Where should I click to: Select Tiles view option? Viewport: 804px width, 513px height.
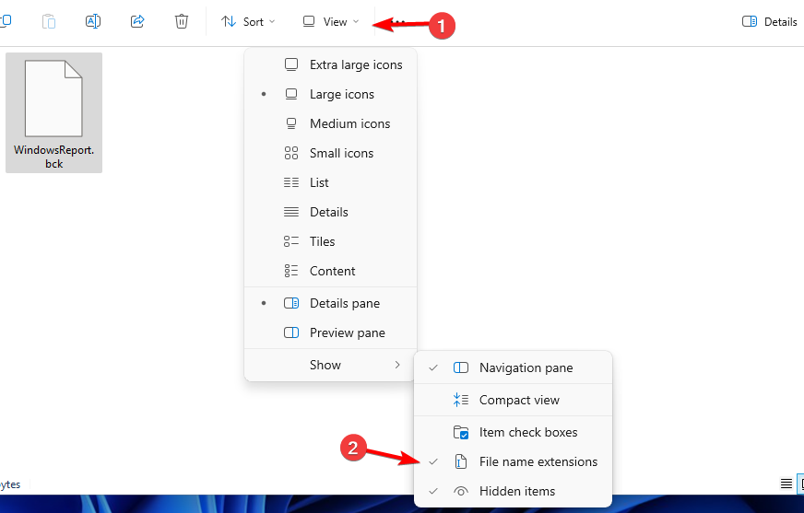click(322, 241)
